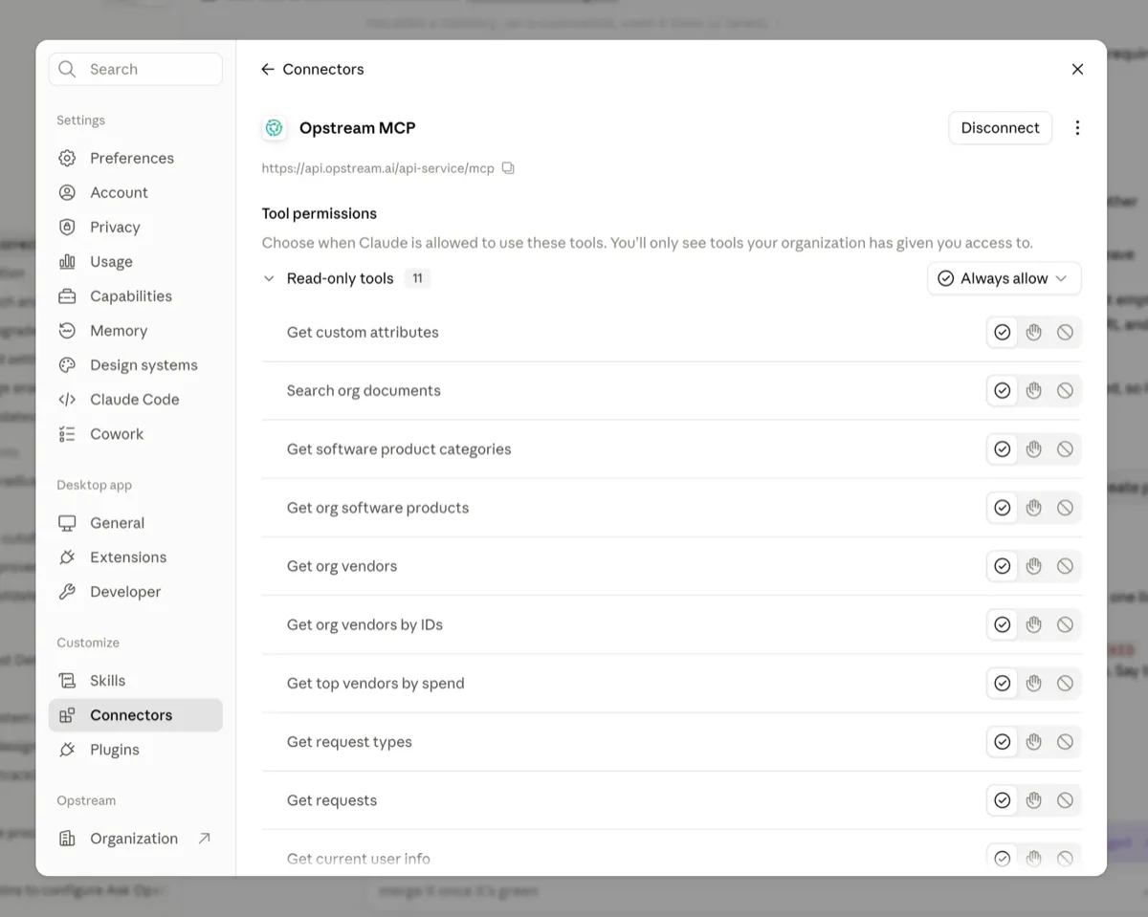Screen dimensions: 1148x917
Task: Collapse the Read-only tools section
Action: tap(269, 278)
